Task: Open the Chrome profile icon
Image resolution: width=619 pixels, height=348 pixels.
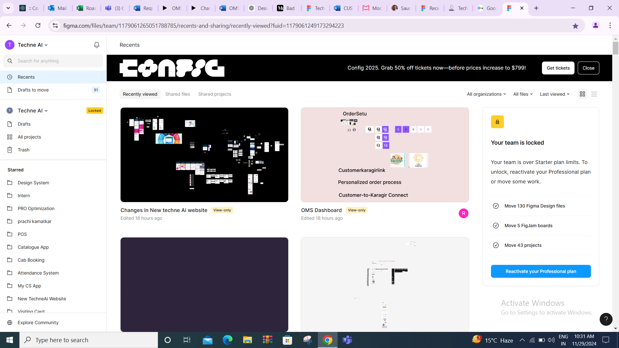Action: coord(595,25)
